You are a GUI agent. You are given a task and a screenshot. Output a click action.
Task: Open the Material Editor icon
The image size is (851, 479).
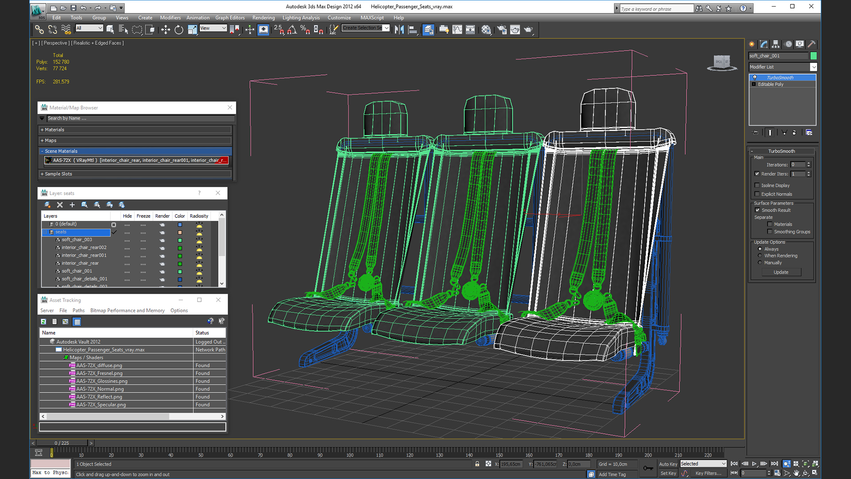click(486, 30)
